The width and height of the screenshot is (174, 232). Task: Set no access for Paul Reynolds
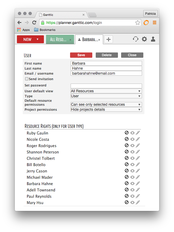coord(126,196)
